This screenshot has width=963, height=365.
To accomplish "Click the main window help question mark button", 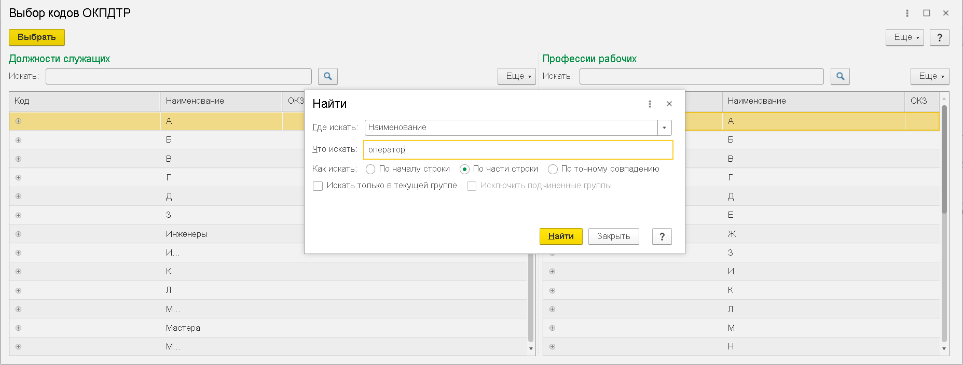I will [x=939, y=37].
